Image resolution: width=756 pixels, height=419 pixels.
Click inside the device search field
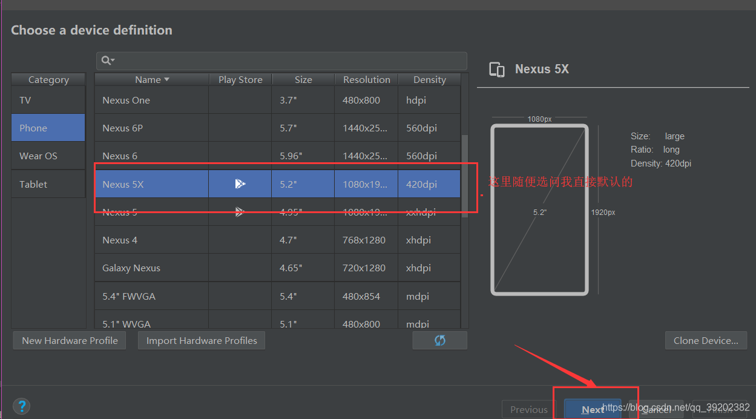[x=281, y=61]
